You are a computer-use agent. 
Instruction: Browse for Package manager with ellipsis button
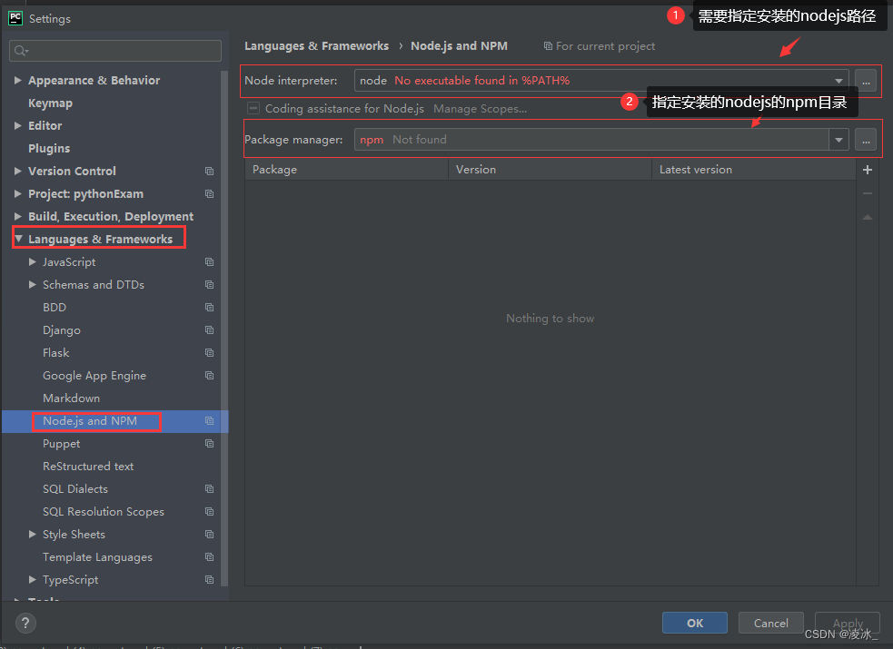(866, 140)
